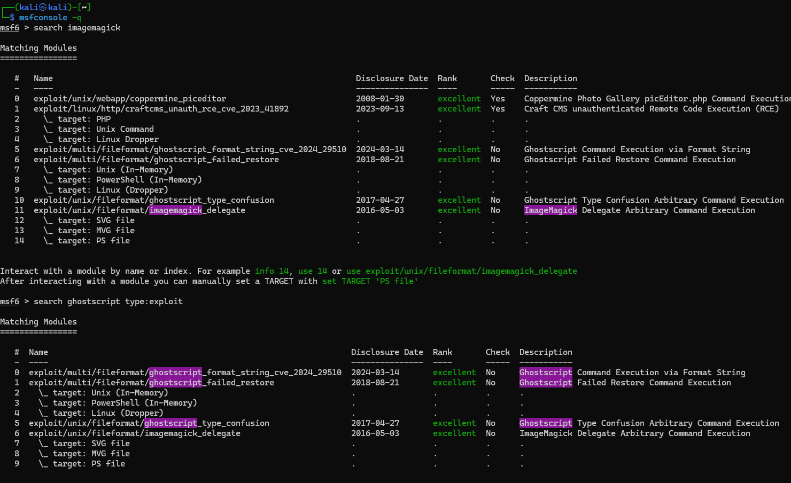Click 'search ghostscript type:exploit' command text
Image resolution: width=791 pixels, height=483 pixels.
click(108, 302)
